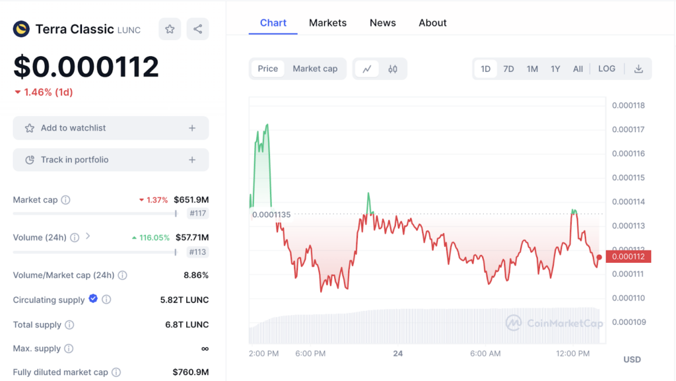Toggle chart to Price view

[267, 69]
